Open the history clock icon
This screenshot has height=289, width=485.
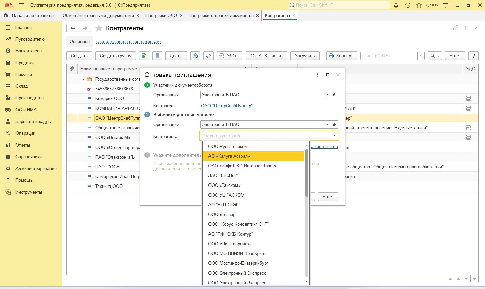tap(408, 5)
